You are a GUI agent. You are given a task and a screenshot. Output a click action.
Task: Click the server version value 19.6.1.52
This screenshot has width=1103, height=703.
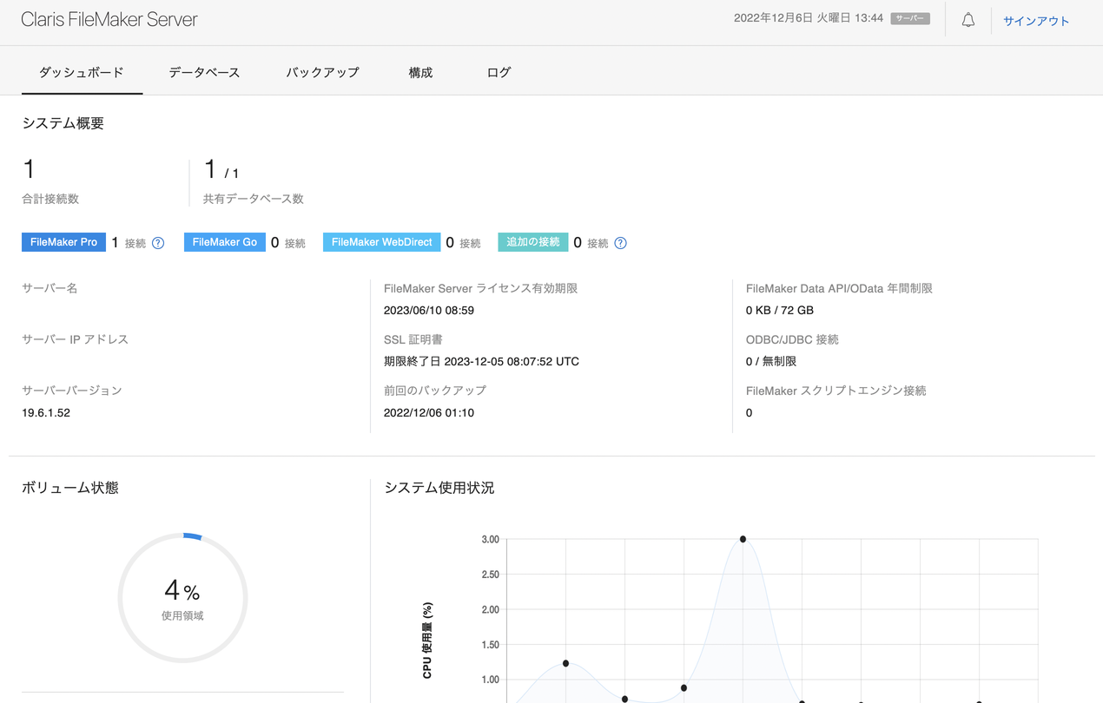coord(46,413)
